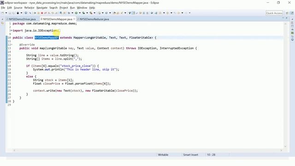Restore the minimized left view stack

pyautogui.click(x=2, y=19)
